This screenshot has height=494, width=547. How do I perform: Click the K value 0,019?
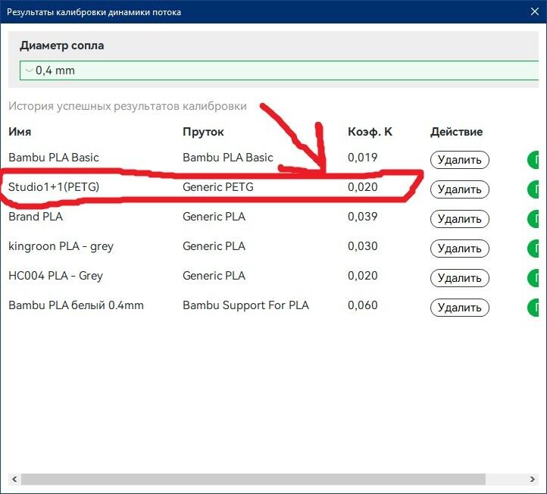[x=362, y=158]
